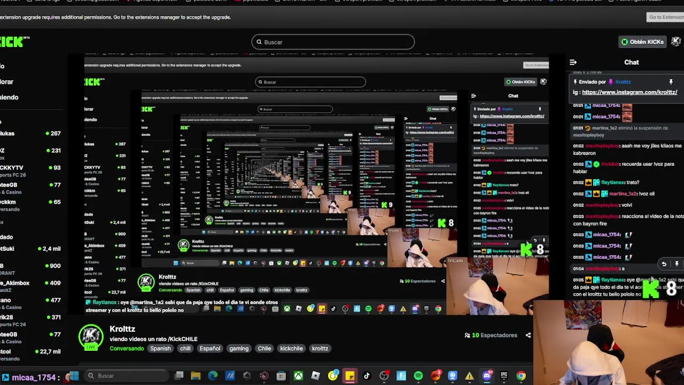Click the share icon next to Espectadores
684x385 pixels.
tap(528, 335)
